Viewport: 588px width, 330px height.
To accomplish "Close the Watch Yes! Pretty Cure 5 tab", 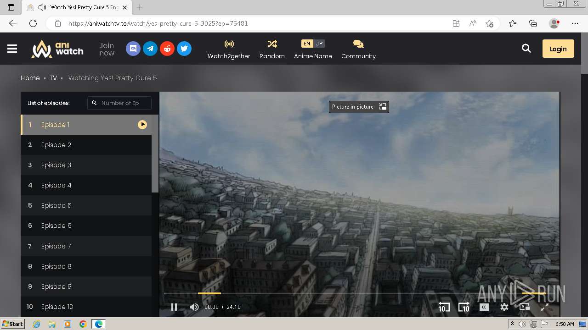I will (x=124, y=7).
